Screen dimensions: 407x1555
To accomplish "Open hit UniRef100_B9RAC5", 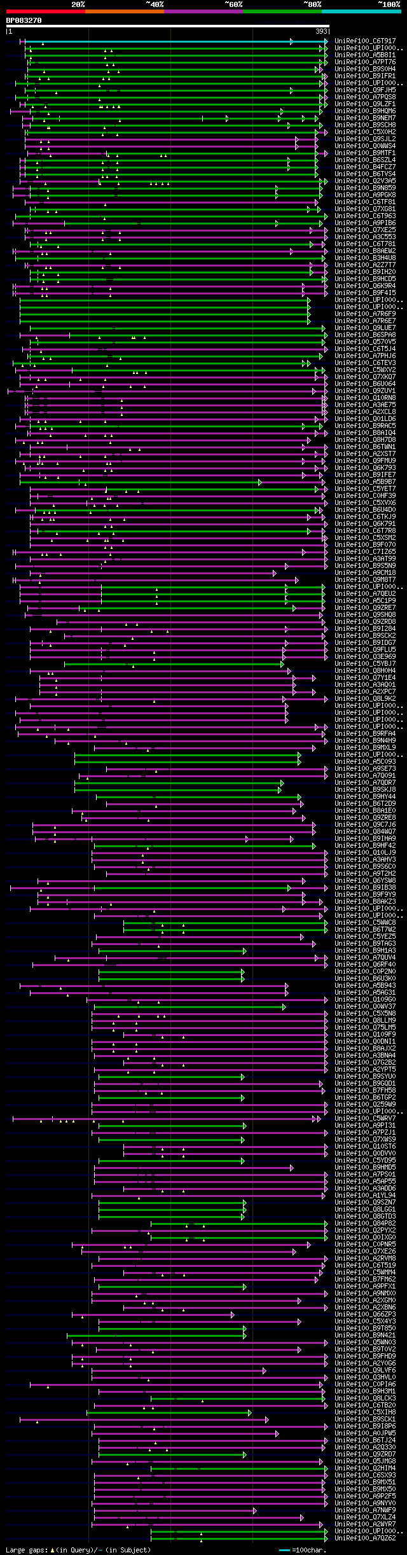I will [x=366, y=426].
